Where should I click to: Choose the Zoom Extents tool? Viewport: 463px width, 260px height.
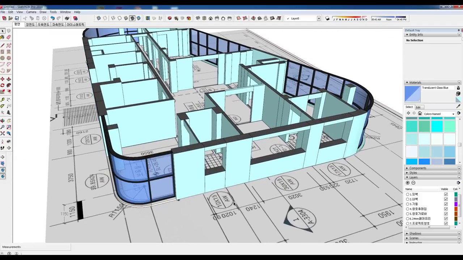(x=2, y=133)
